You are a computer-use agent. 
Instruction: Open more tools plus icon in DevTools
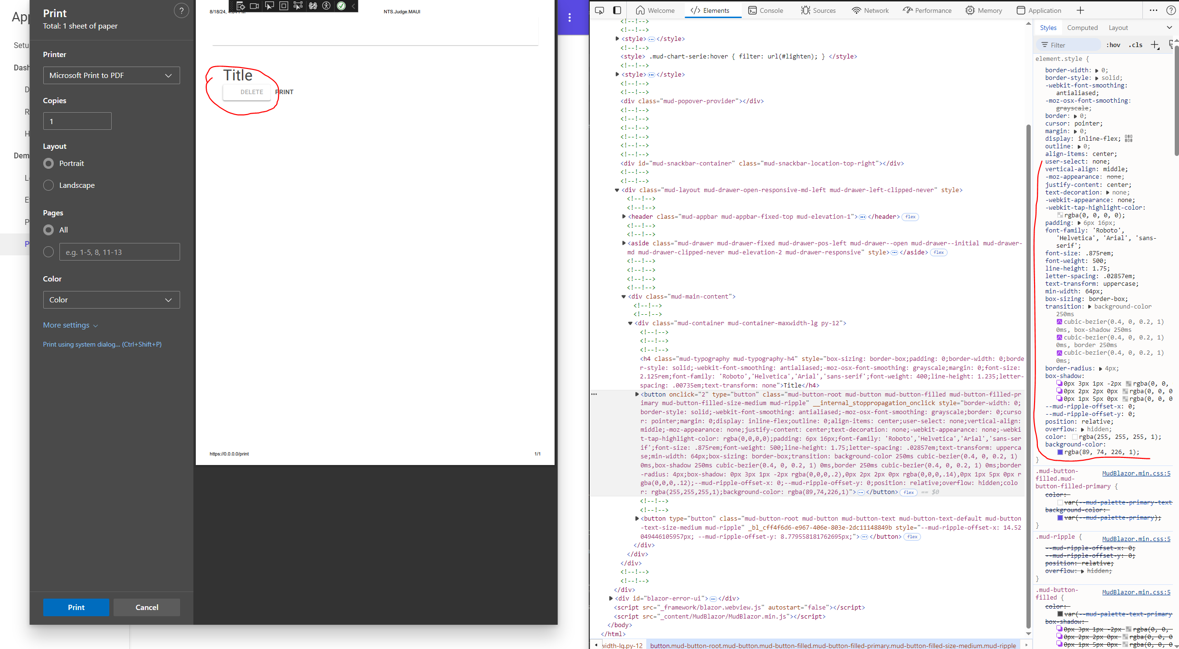click(1080, 10)
